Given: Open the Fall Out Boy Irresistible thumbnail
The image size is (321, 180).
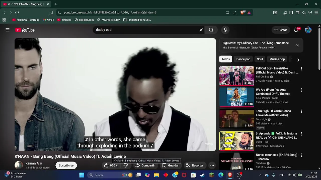Looking at the screenshot, I should coord(237,76).
